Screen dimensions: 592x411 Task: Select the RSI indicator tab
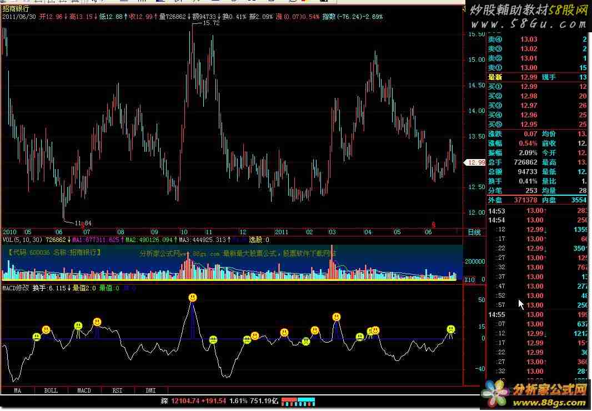click(x=117, y=390)
